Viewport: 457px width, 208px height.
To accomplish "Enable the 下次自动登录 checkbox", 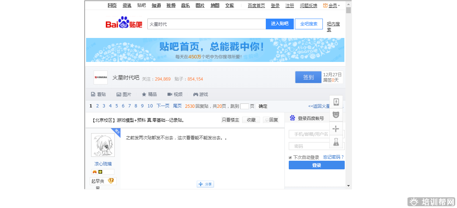I will click(290, 157).
